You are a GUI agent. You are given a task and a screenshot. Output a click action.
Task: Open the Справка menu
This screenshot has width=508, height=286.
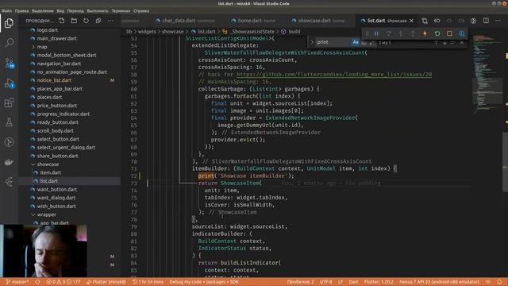(141, 10)
